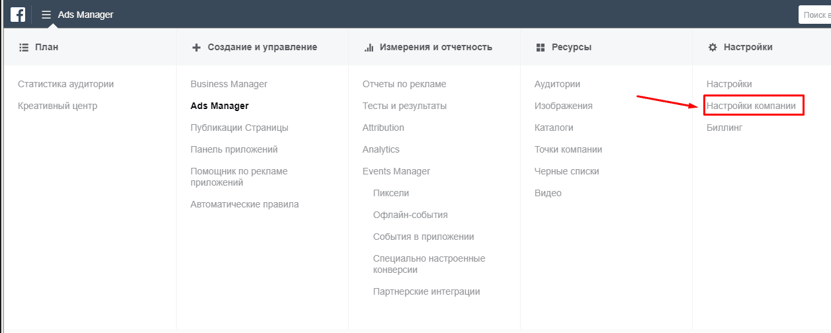Click the grid icon beside Ресурсы
Screen dimensions: 831x333
point(541,48)
